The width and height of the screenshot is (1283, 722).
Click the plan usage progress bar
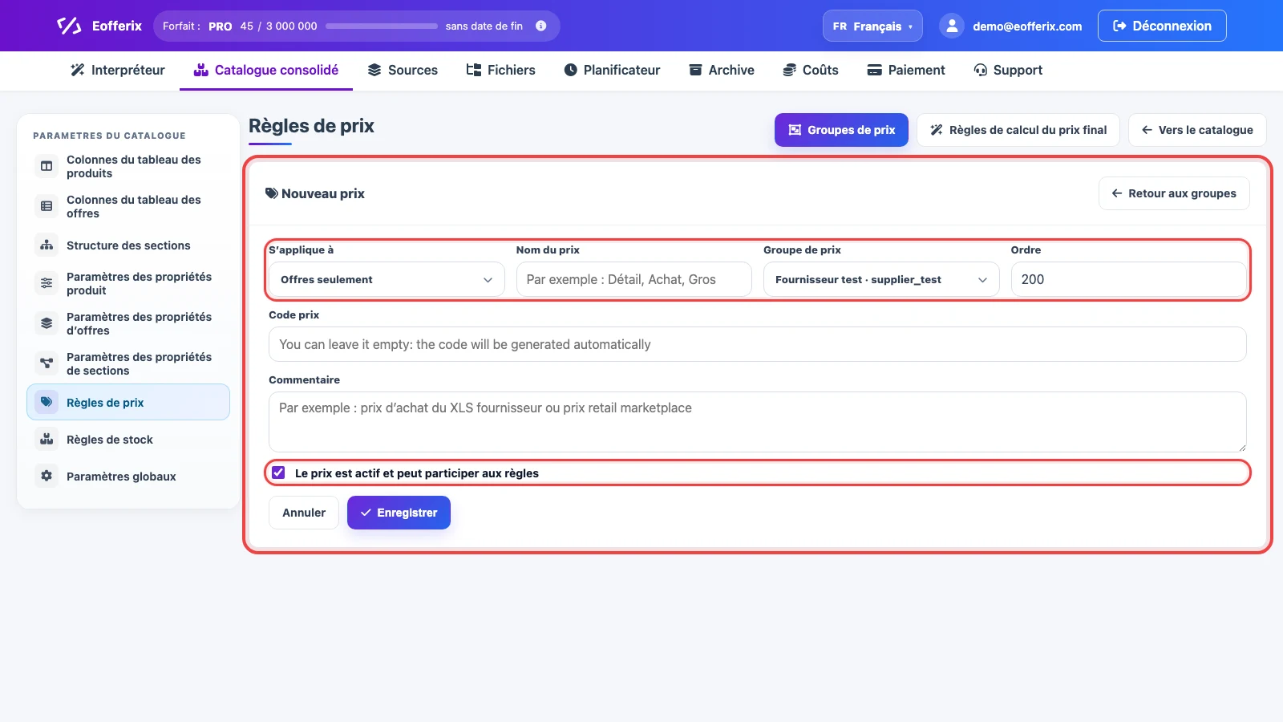[382, 26]
